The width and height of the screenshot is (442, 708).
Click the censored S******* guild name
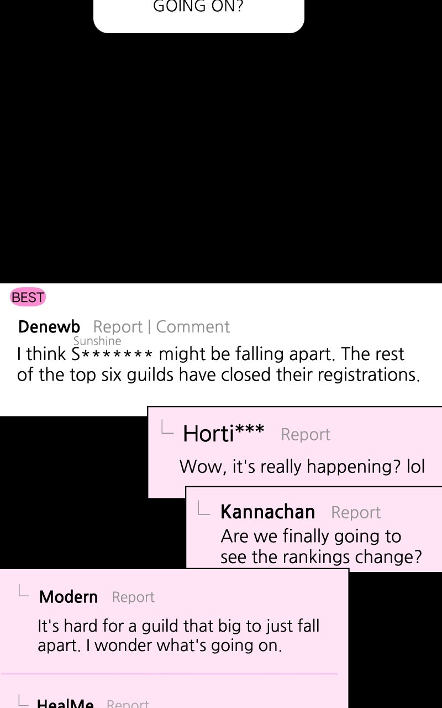click(x=112, y=354)
